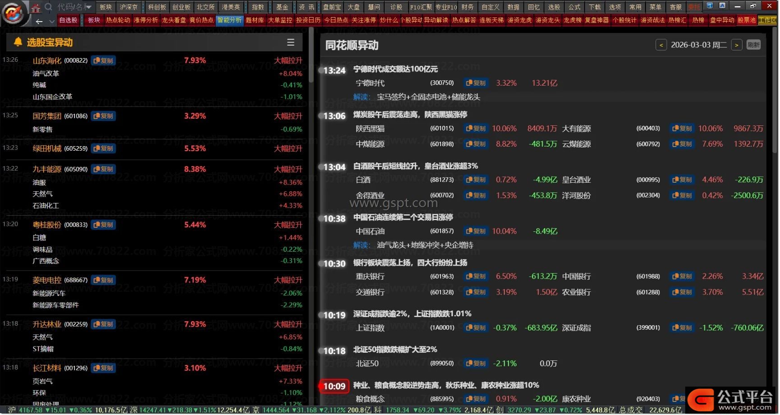Image resolution: width=780 pixels, height=415 pixels.
Task: Click the home house icon
Action: click(36, 7)
